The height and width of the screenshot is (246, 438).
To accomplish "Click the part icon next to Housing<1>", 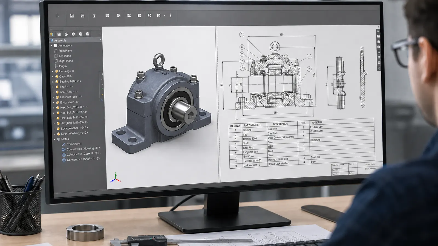I will point(57,71).
